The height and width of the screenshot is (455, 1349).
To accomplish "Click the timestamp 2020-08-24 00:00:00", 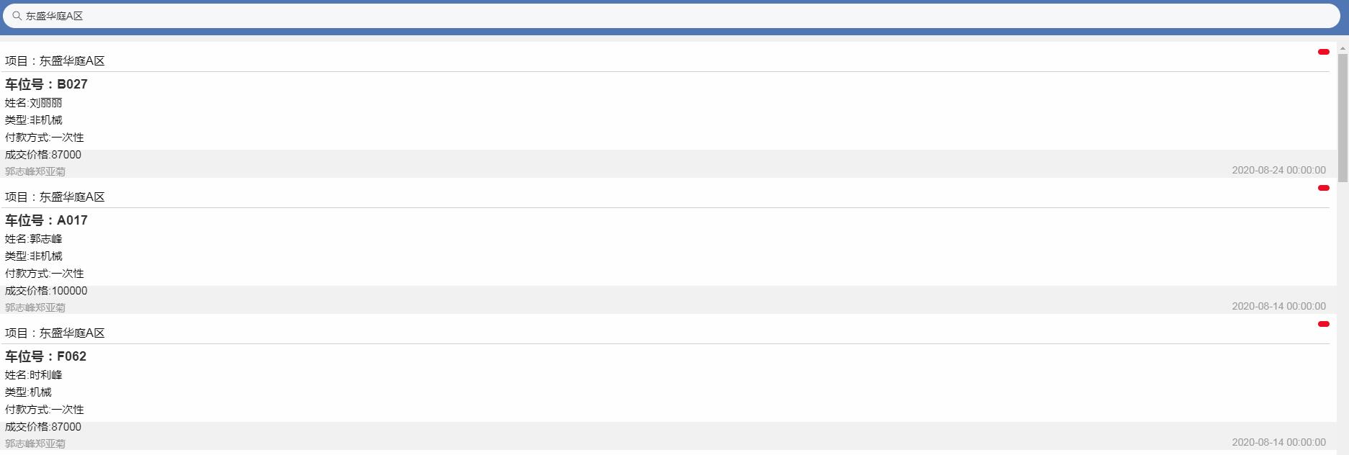I will pyautogui.click(x=1278, y=170).
